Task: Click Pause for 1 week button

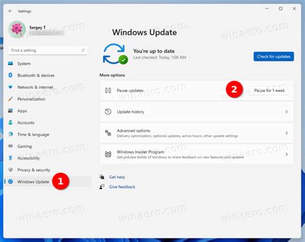Action: pyautogui.click(x=270, y=91)
